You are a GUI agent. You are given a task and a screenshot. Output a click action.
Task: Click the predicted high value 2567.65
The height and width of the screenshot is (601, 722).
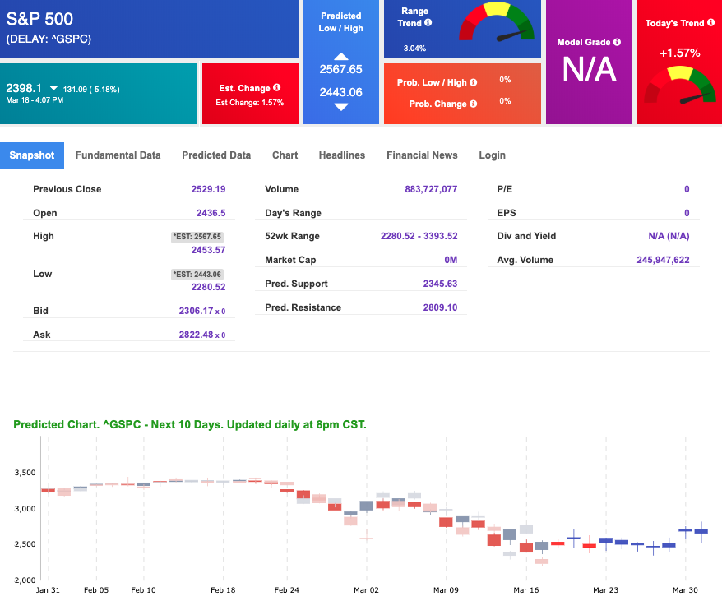[340, 70]
